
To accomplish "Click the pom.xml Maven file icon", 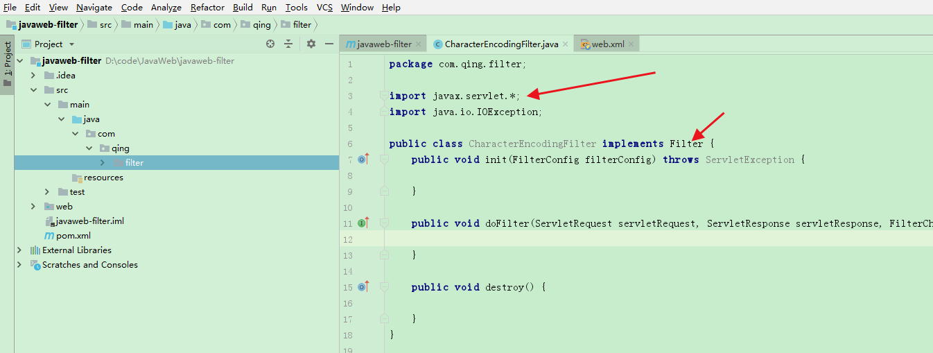I will [x=49, y=236].
